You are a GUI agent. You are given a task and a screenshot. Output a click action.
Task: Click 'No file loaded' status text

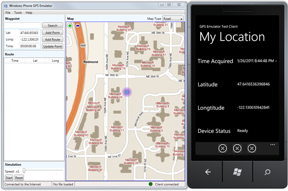tap(63, 184)
